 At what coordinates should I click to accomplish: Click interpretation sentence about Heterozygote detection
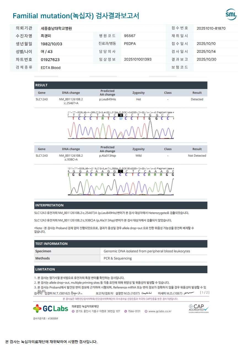[x=112, y=213]
